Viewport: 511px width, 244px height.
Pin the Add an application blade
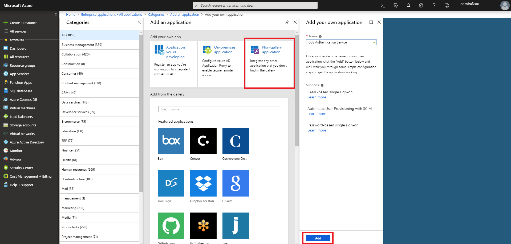pos(287,22)
